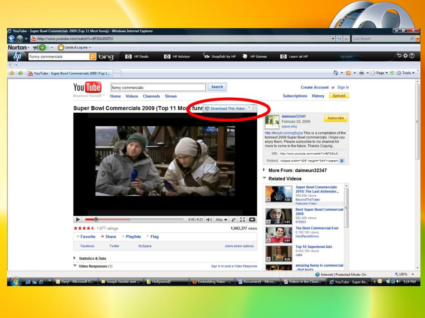Open the YouTube Channels tab
The width and height of the screenshot is (425, 318).
click(151, 96)
